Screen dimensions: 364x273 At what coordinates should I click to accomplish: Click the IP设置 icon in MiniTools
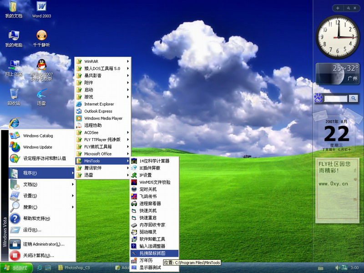[x=134, y=175]
